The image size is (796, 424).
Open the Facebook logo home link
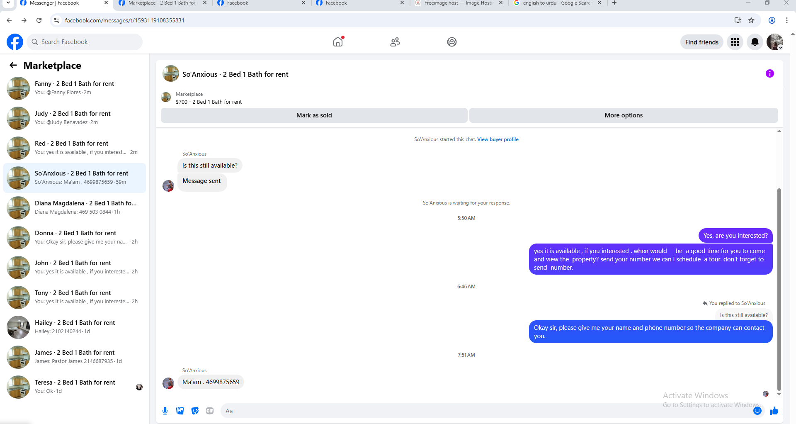[x=15, y=42]
